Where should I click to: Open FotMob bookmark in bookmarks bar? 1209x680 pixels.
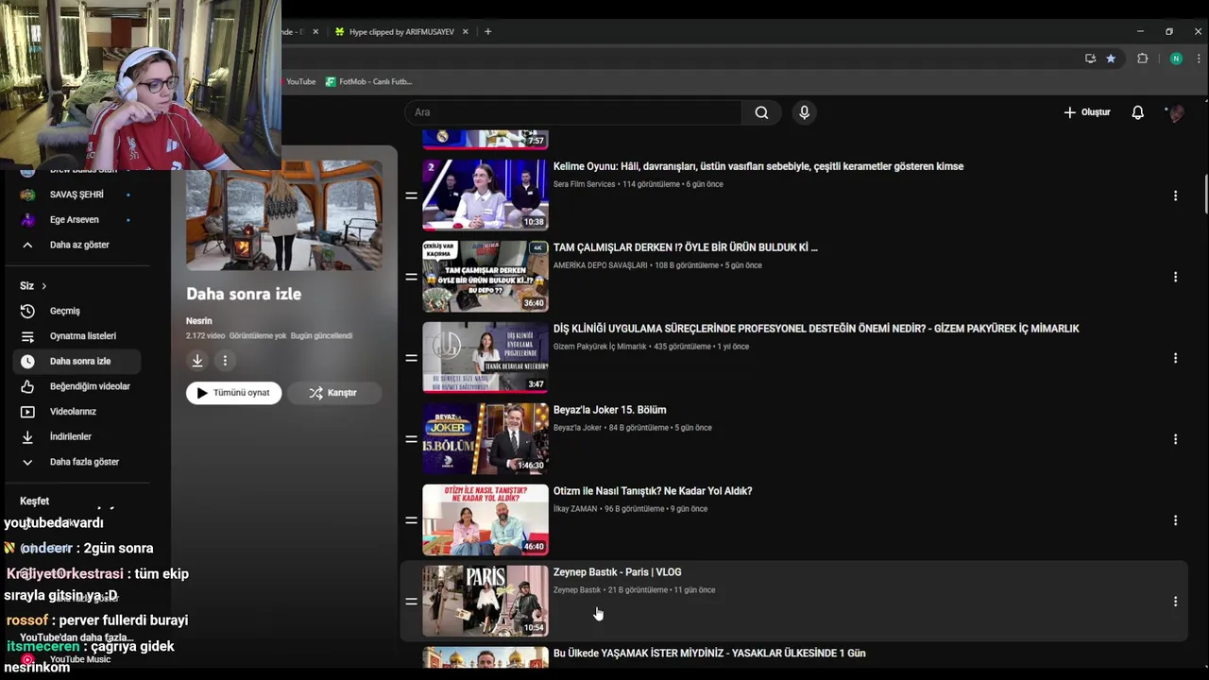368,82
